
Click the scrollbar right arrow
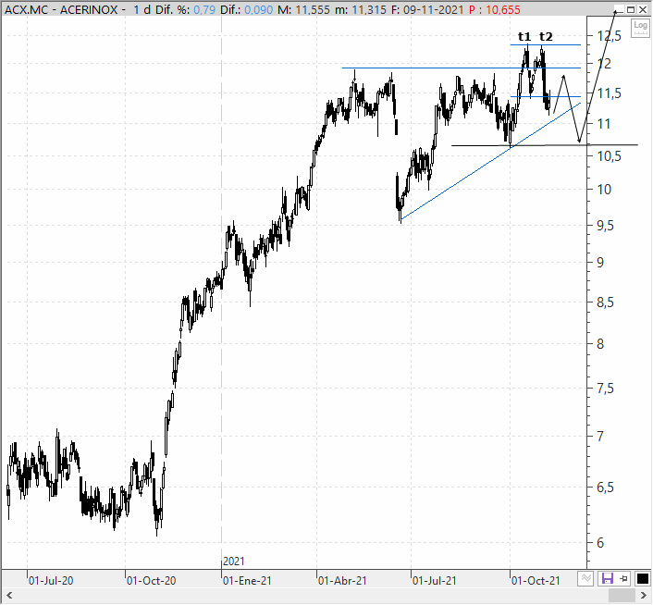click(644, 596)
